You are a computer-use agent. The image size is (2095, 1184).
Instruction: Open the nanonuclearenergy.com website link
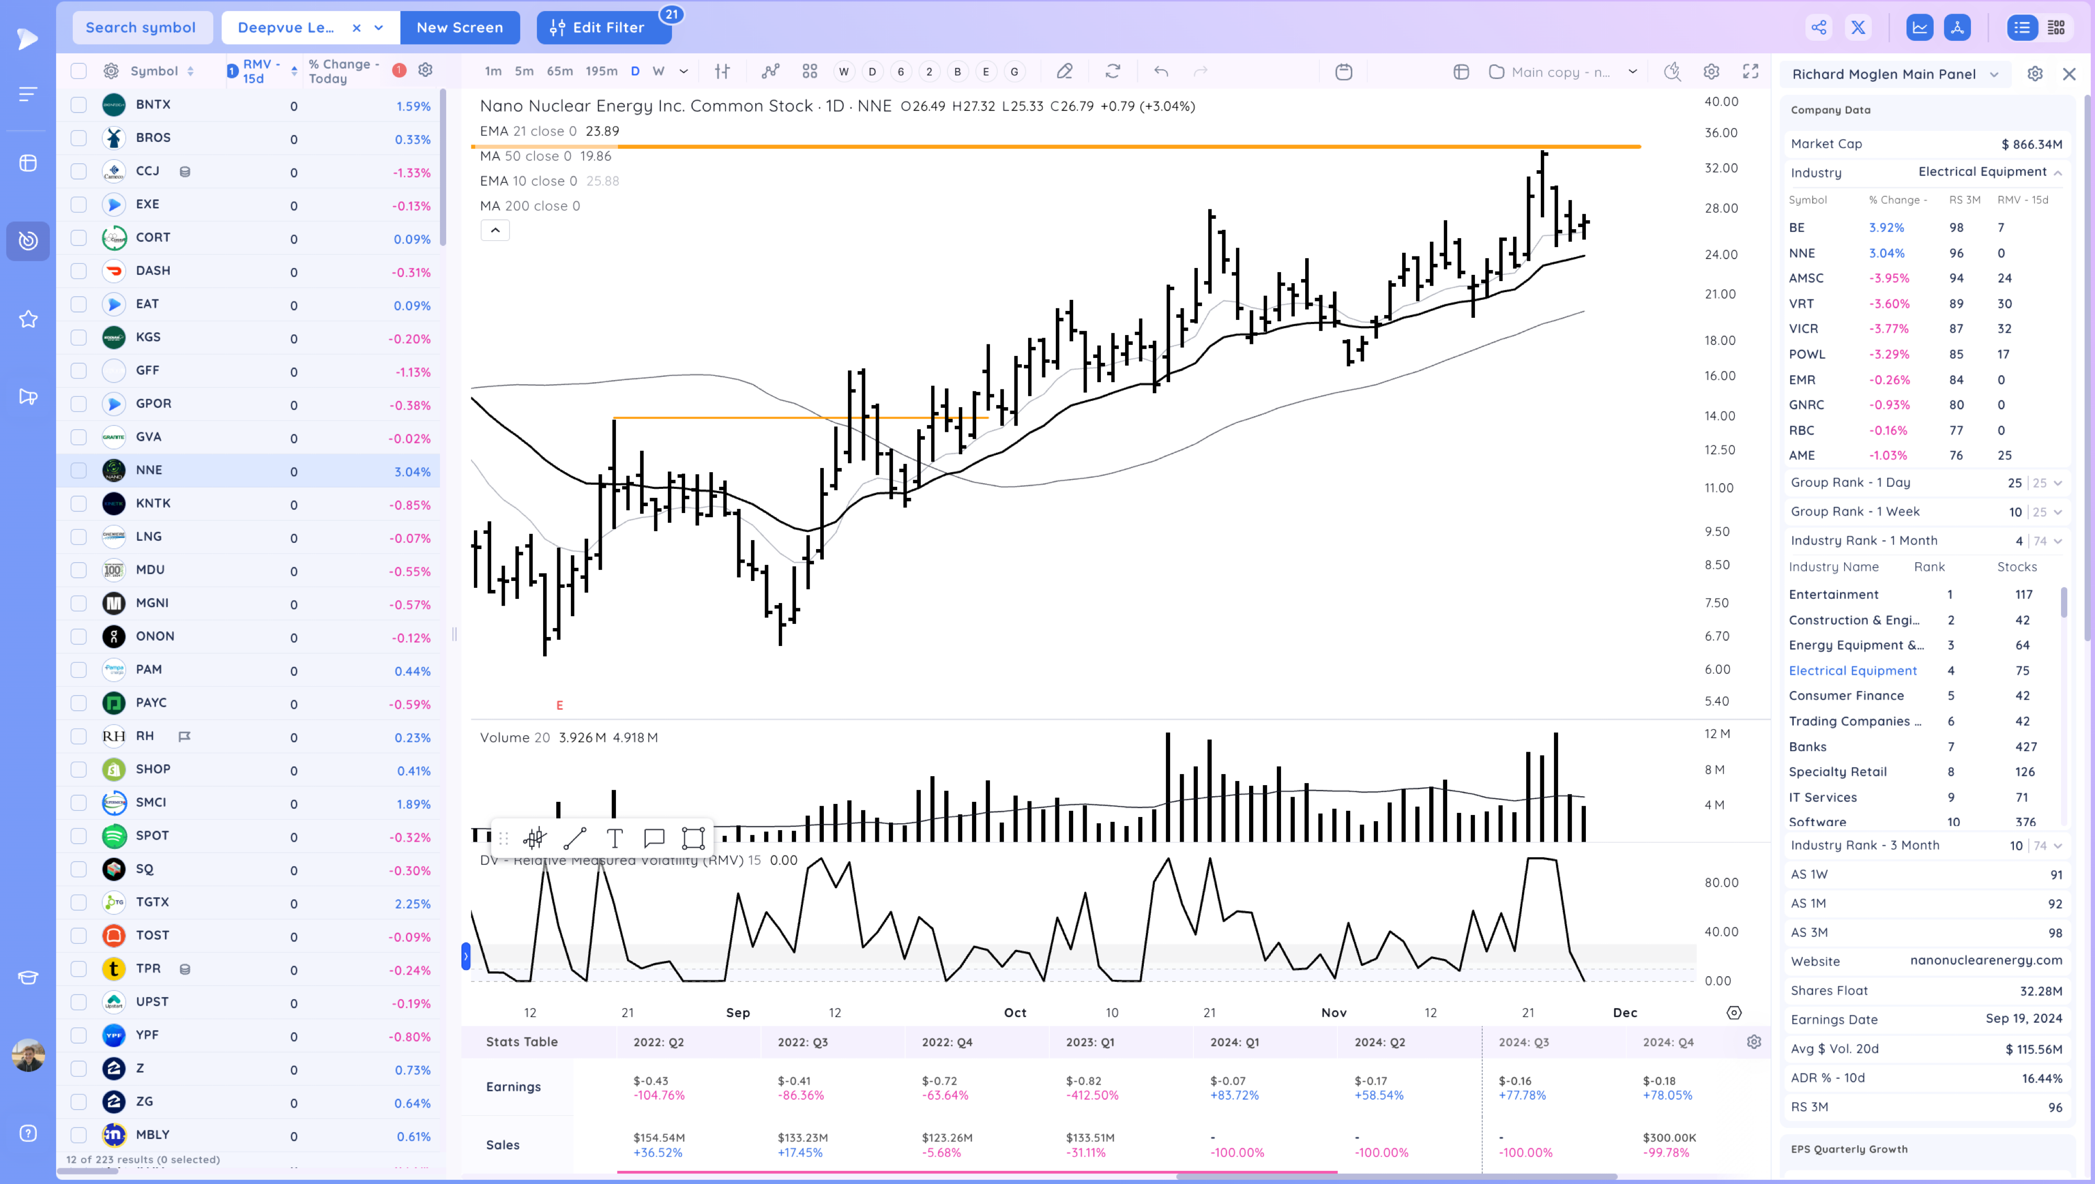tap(1986, 960)
